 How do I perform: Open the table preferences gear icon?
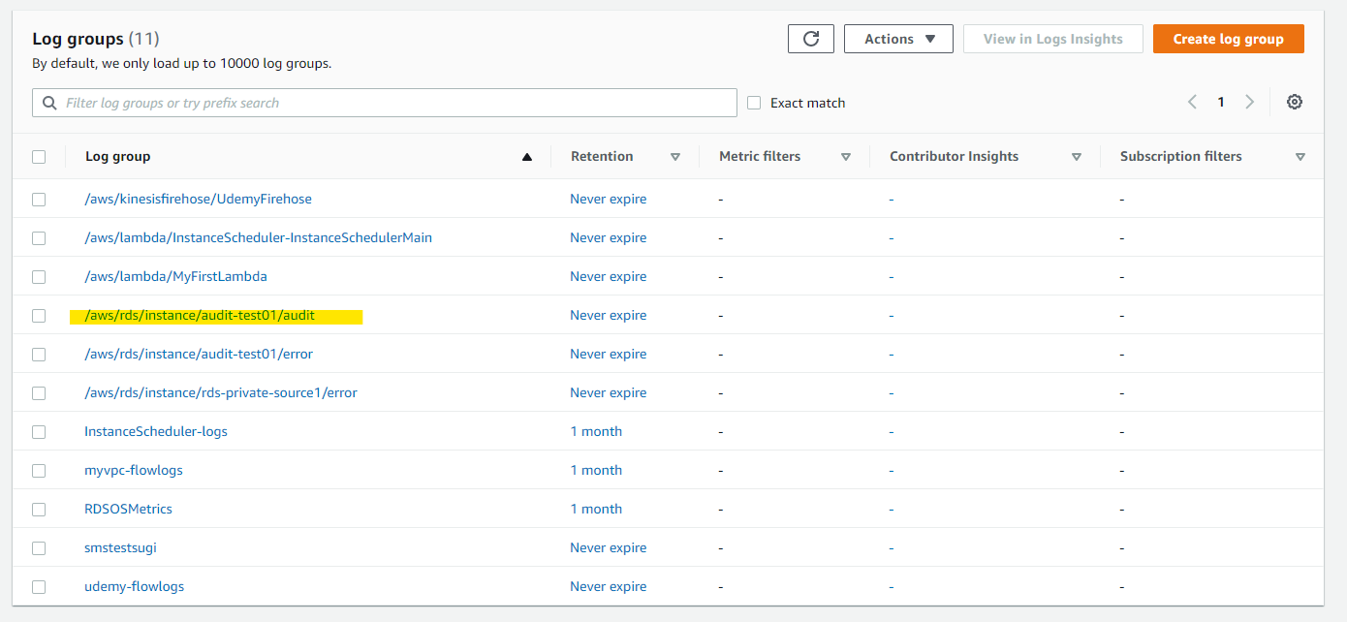(x=1295, y=102)
